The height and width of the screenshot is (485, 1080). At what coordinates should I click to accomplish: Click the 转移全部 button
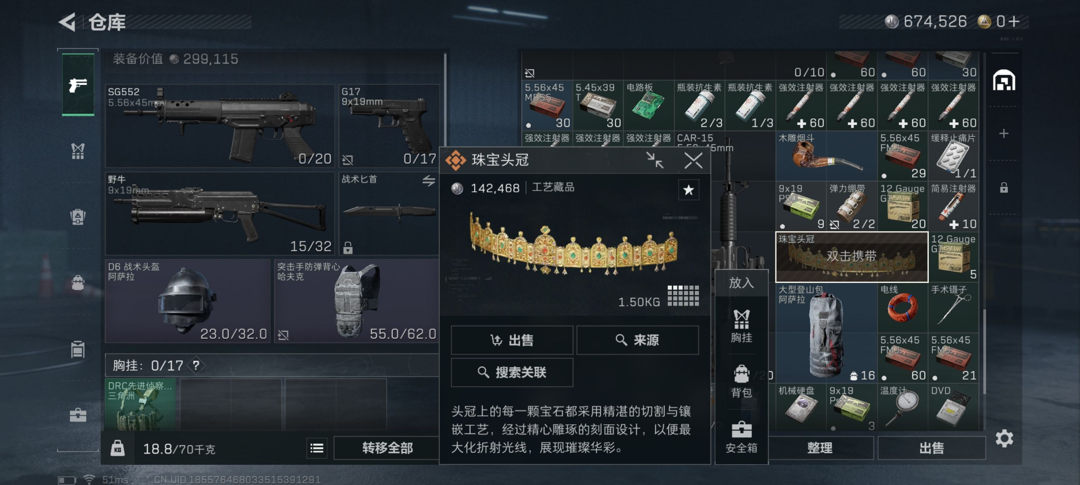(387, 448)
